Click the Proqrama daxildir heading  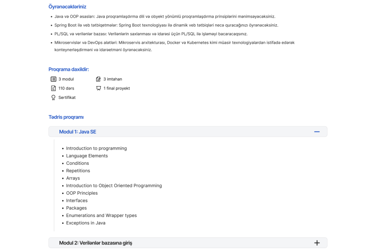68,69
